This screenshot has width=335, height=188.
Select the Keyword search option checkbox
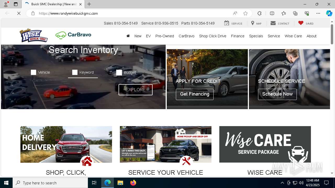pos(75,72)
